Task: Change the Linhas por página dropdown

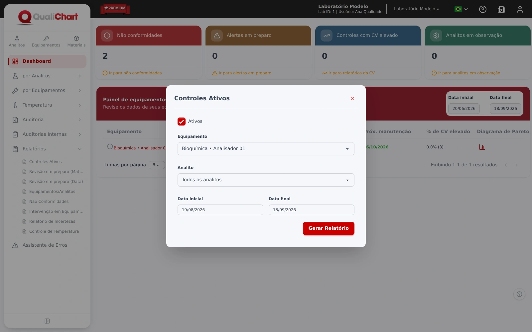Action: click(x=156, y=165)
